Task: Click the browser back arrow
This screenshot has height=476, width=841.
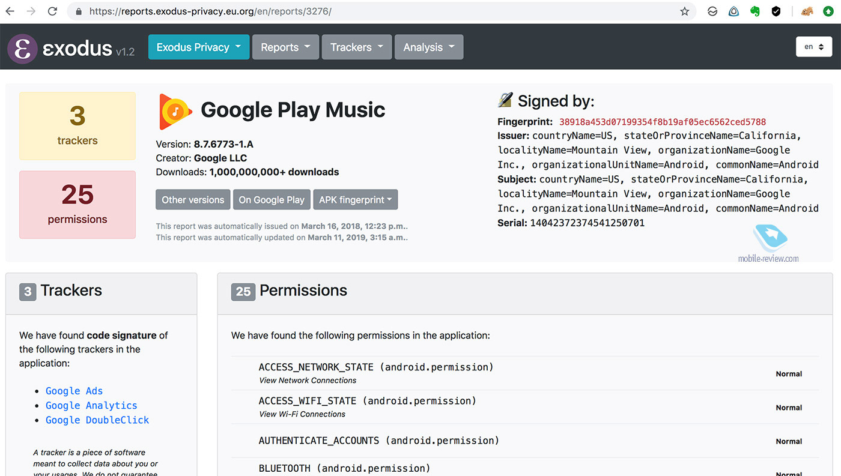Action: [10, 11]
